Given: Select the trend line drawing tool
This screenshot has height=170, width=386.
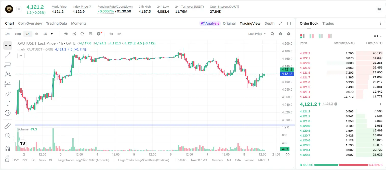Looking at the screenshot, I should [x=8, y=55].
